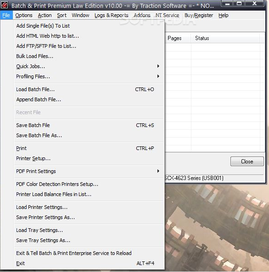
Task: Choose Append Batch File
Action: (89, 99)
